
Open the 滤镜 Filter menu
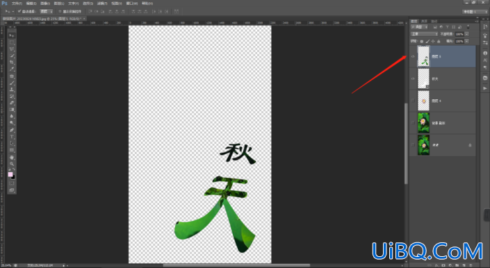pos(102,3)
